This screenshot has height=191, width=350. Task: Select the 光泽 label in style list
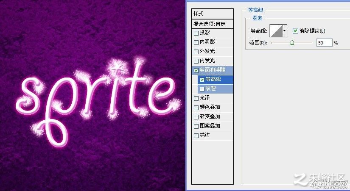[x=204, y=98]
